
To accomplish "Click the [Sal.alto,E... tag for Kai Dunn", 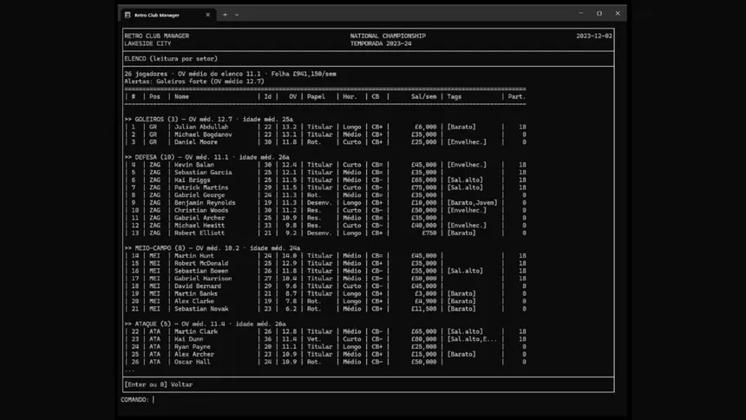I will pyautogui.click(x=472, y=339).
